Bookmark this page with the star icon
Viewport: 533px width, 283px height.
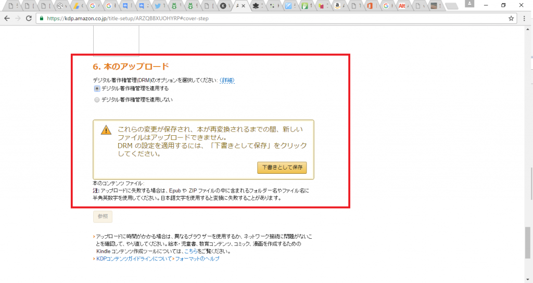coord(511,18)
